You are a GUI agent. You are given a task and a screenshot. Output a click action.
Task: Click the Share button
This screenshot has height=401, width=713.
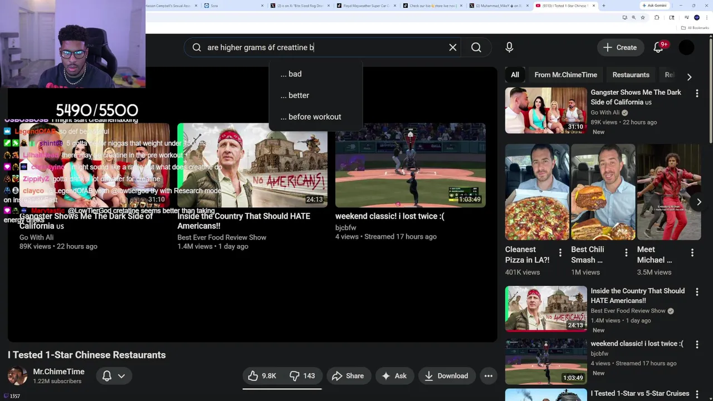tap(348, 376)
